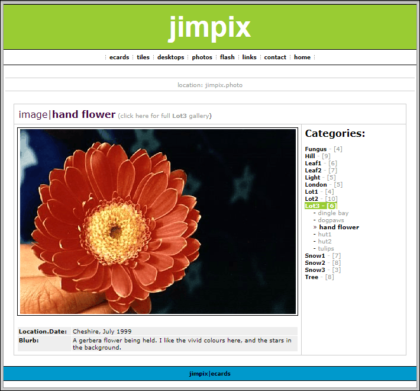This screenshot has width=420, height=391.
Task: Open the desktops section
Action: coord(170,57)
